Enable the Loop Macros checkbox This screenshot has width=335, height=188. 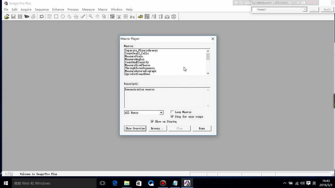click(172, 112)
